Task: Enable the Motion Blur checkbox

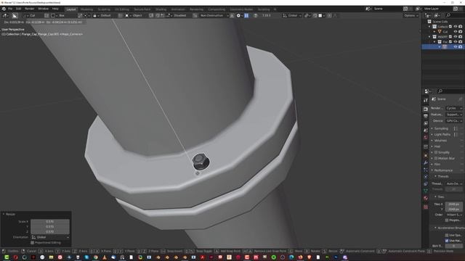Action: 436,158
